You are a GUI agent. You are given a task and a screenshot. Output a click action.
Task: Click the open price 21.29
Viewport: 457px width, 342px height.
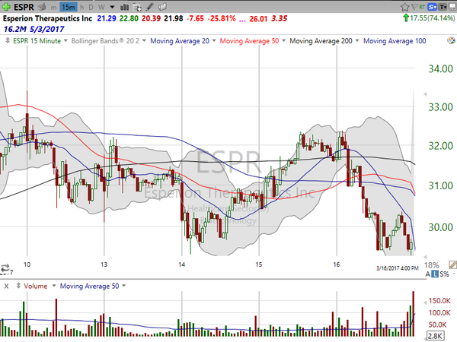tap(107, 18)
